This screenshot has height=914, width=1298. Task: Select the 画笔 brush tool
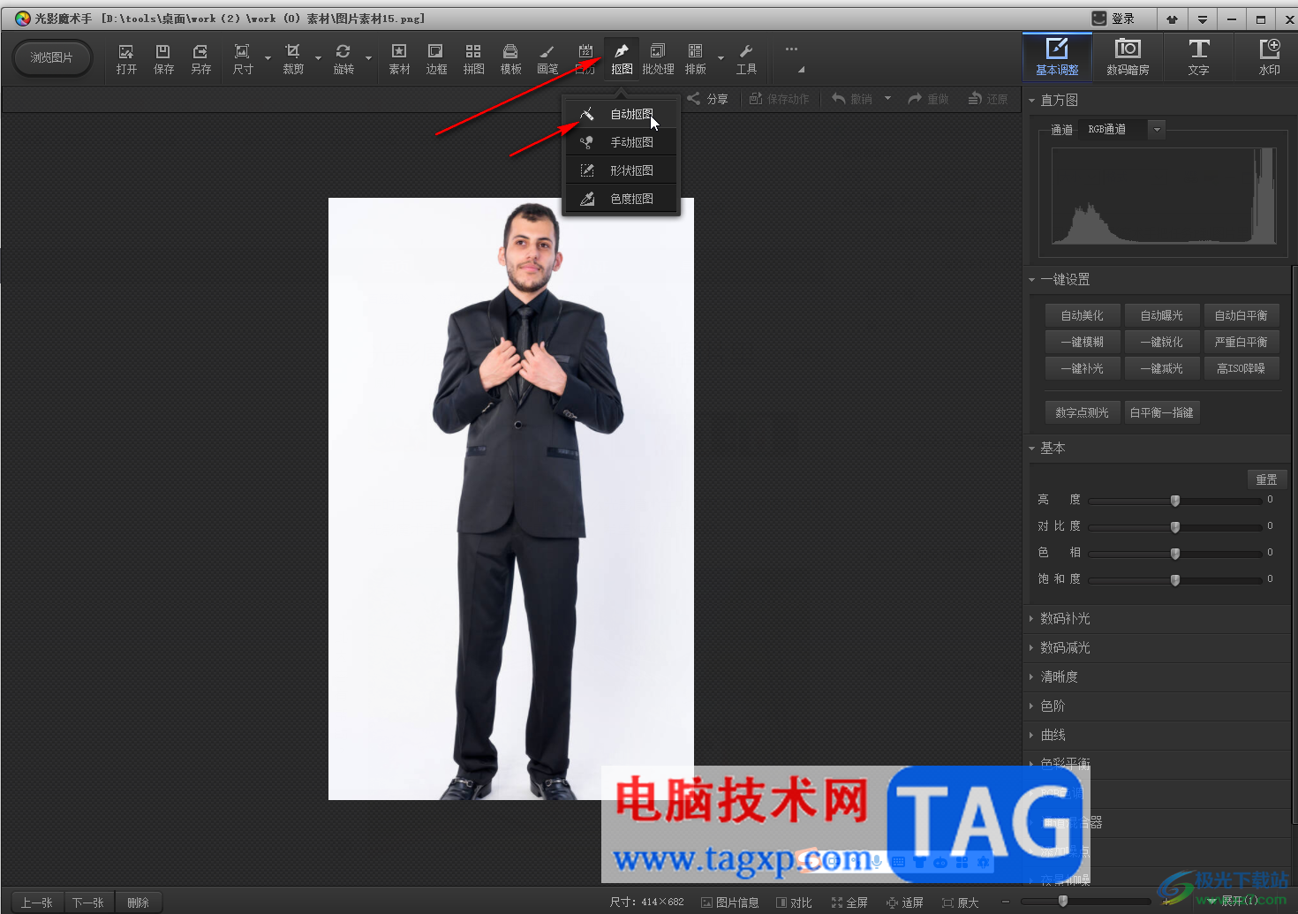547,59
